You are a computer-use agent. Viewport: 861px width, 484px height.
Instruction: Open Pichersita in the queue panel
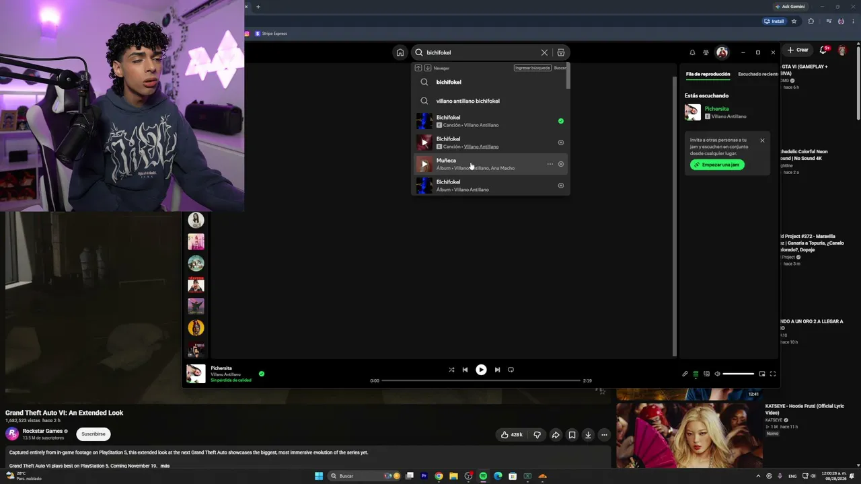[x=716, y=109]
